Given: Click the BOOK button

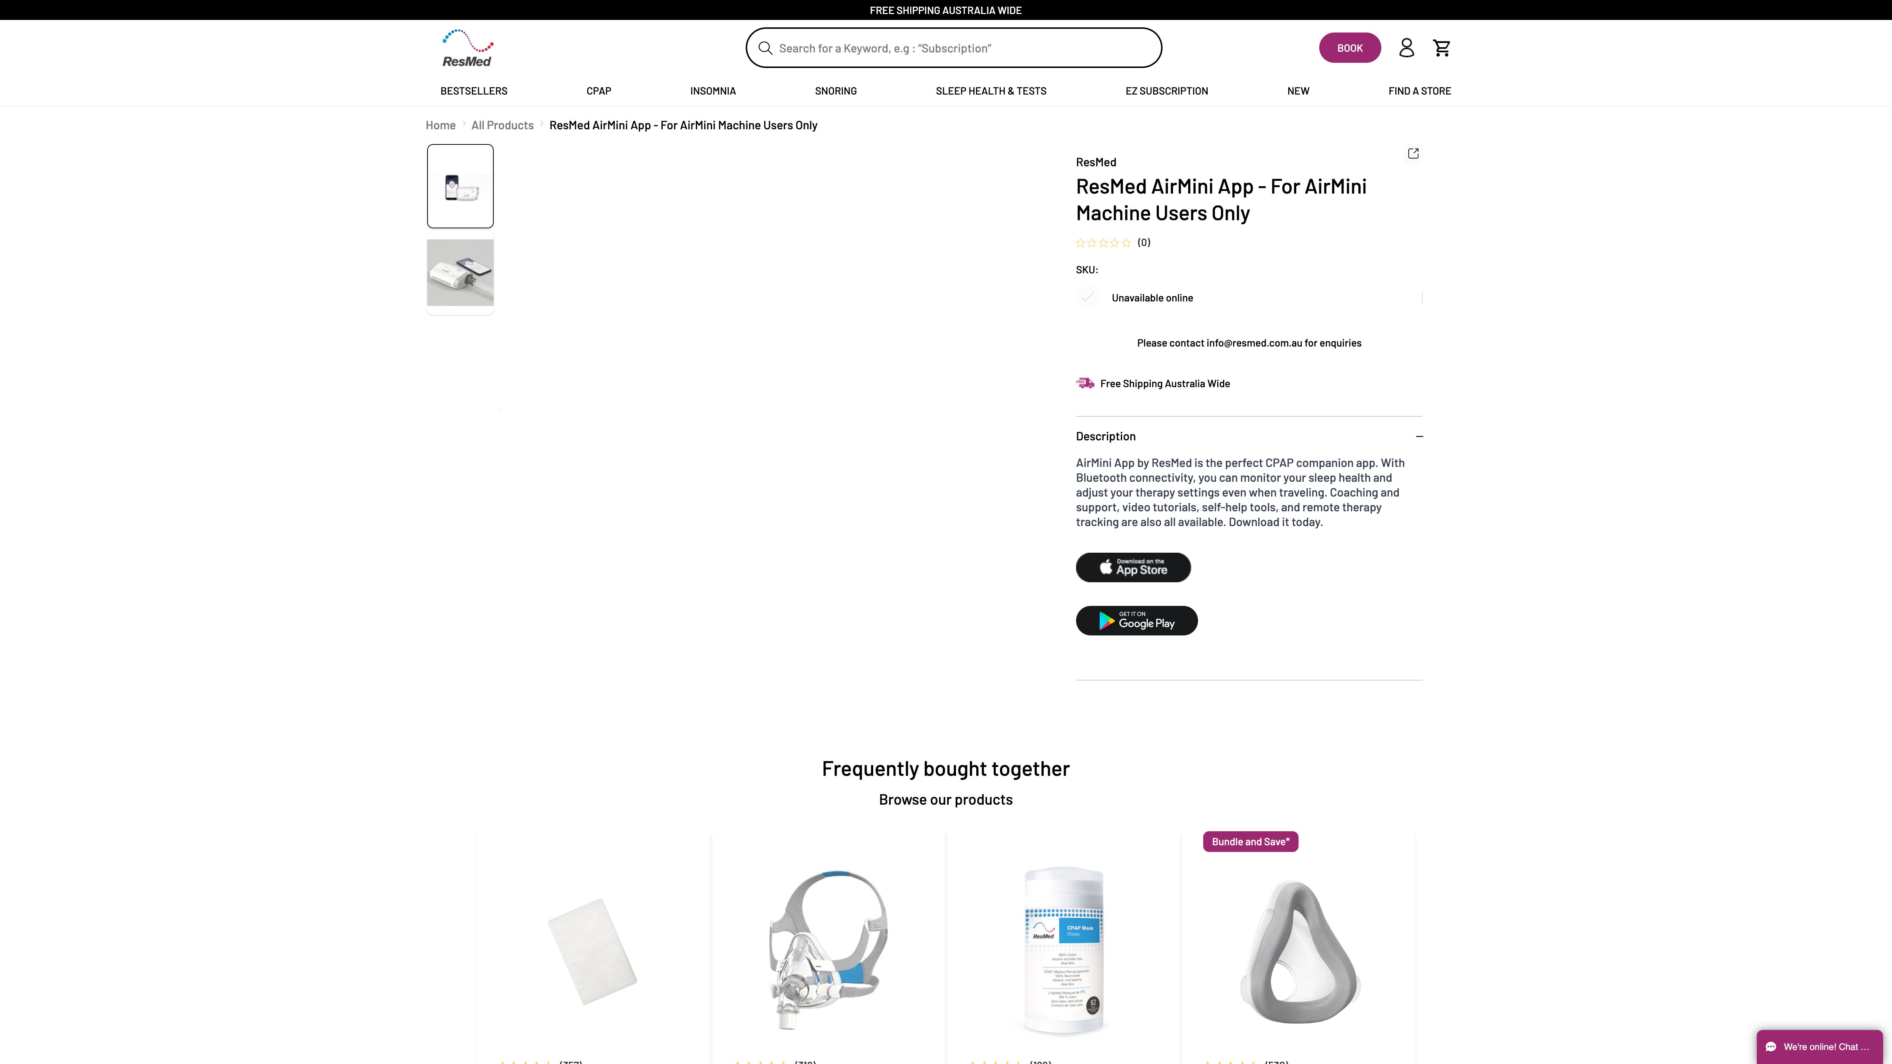Looking at the screenshot, I should point(1349,48).
